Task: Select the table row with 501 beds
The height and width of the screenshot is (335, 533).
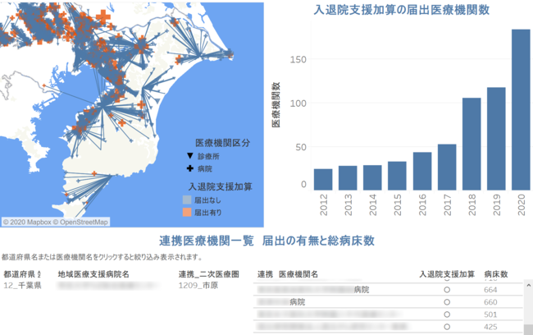Action: 385,314
